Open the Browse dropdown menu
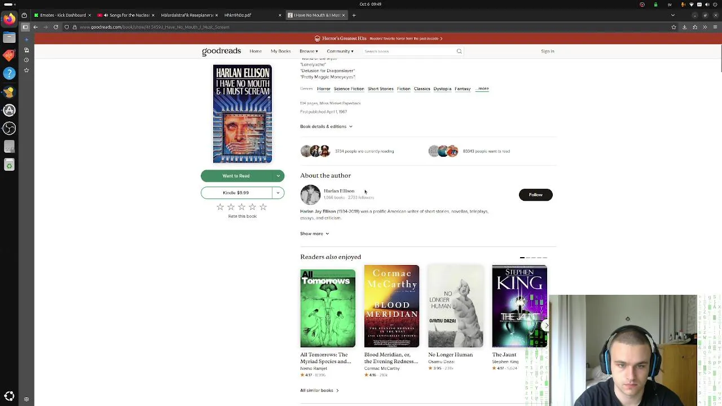This screenshot has width=722, height=406. click(309, 51)
